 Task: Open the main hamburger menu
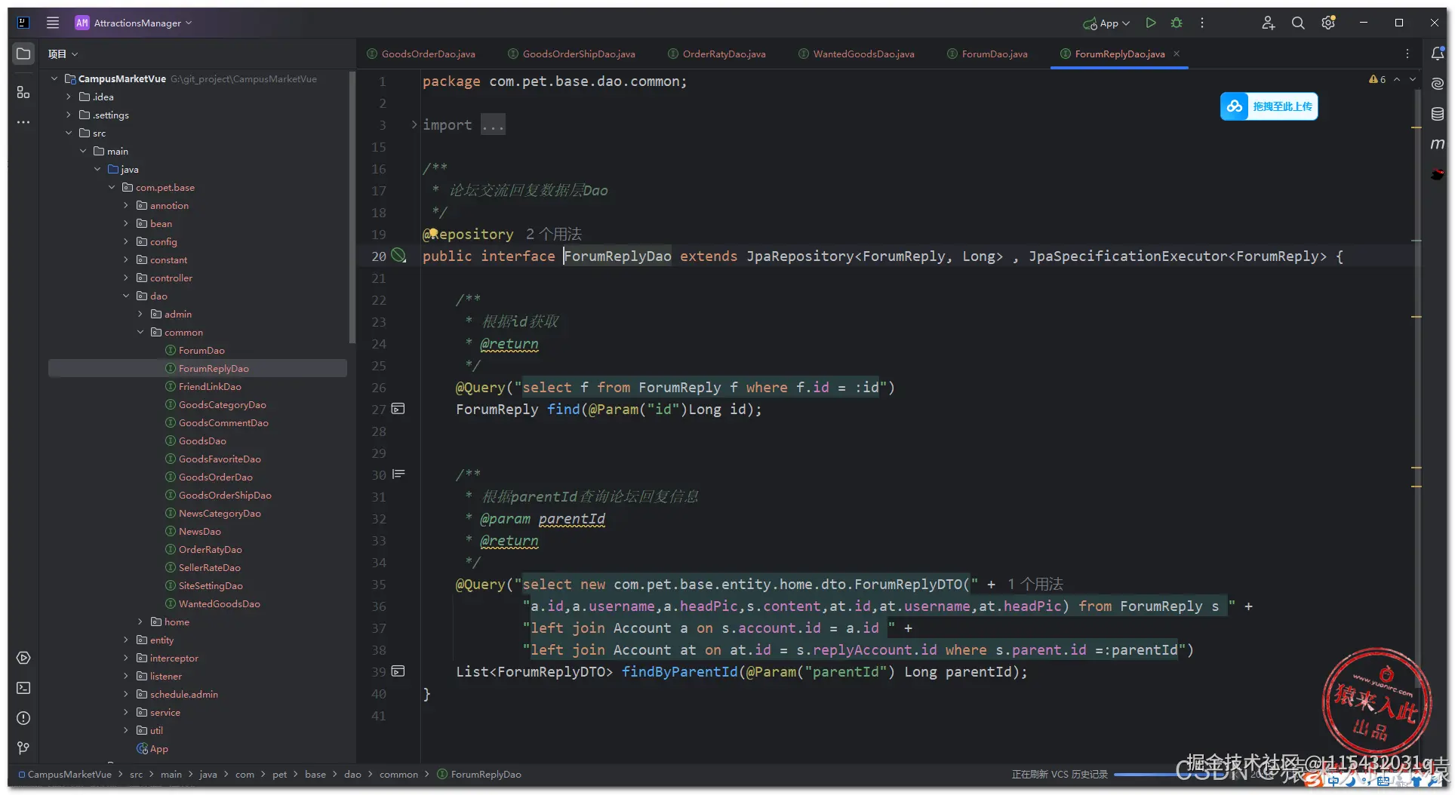(53, 23)
